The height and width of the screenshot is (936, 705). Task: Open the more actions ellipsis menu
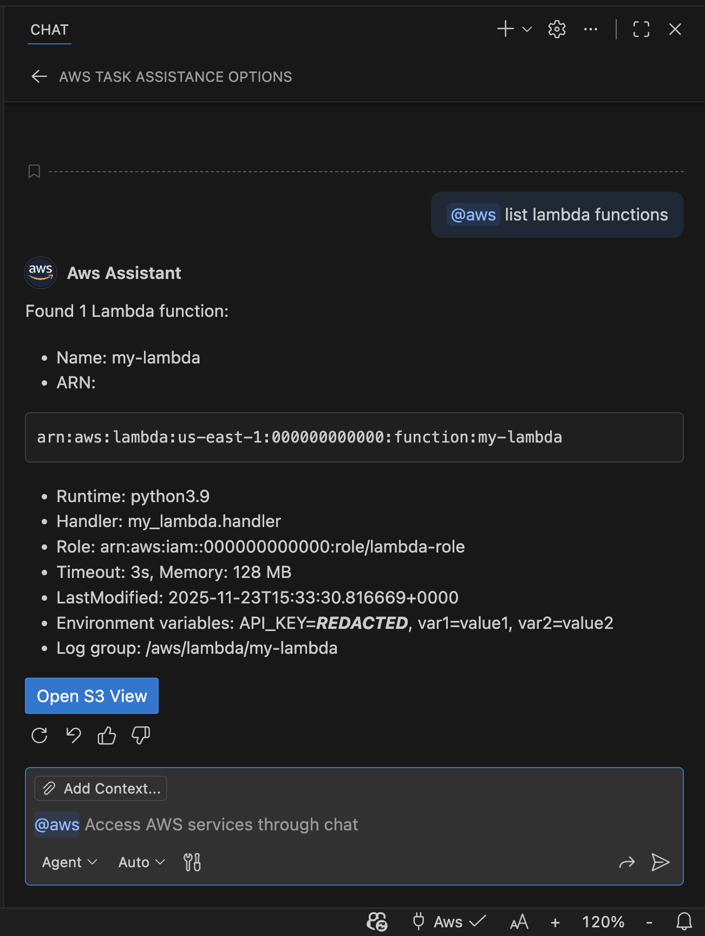tap(591, 29)
